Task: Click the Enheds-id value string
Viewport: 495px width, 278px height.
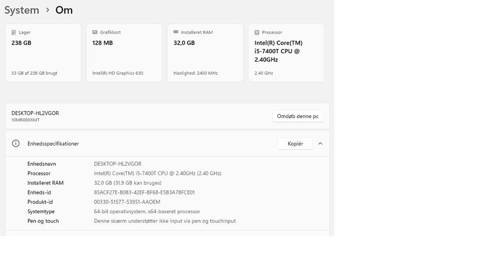Action: click(144, 193)
